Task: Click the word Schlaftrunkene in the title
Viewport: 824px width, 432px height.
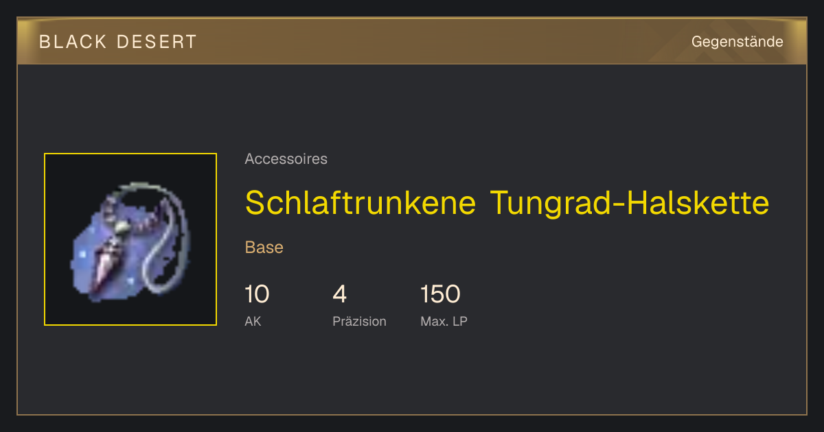Action: [360, 202]
